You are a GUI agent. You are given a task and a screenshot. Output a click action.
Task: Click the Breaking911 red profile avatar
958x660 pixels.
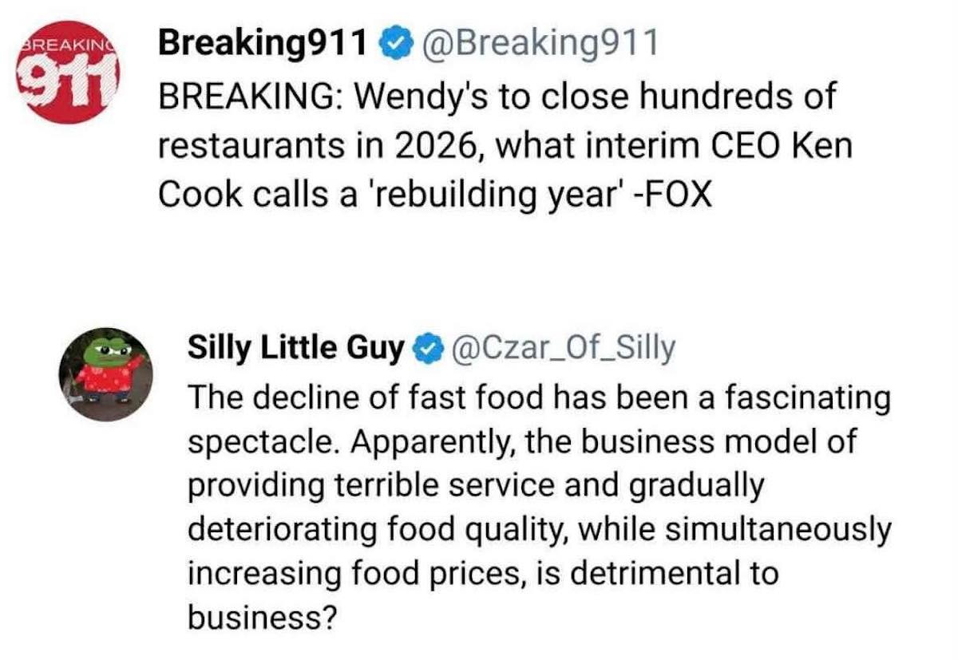68,73
